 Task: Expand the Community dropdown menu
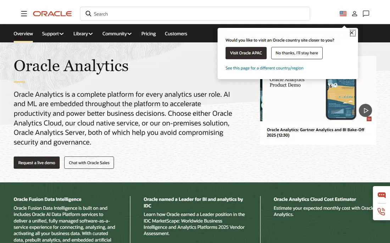pyautogui.click(x=117, y=34)
